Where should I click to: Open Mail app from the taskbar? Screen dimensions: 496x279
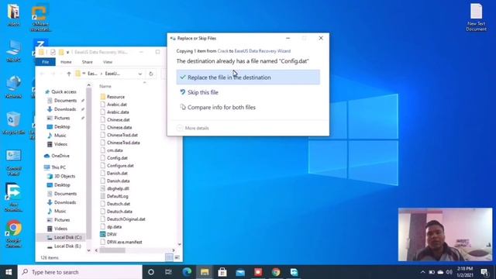pyautogui.click(x=240, y=272)
